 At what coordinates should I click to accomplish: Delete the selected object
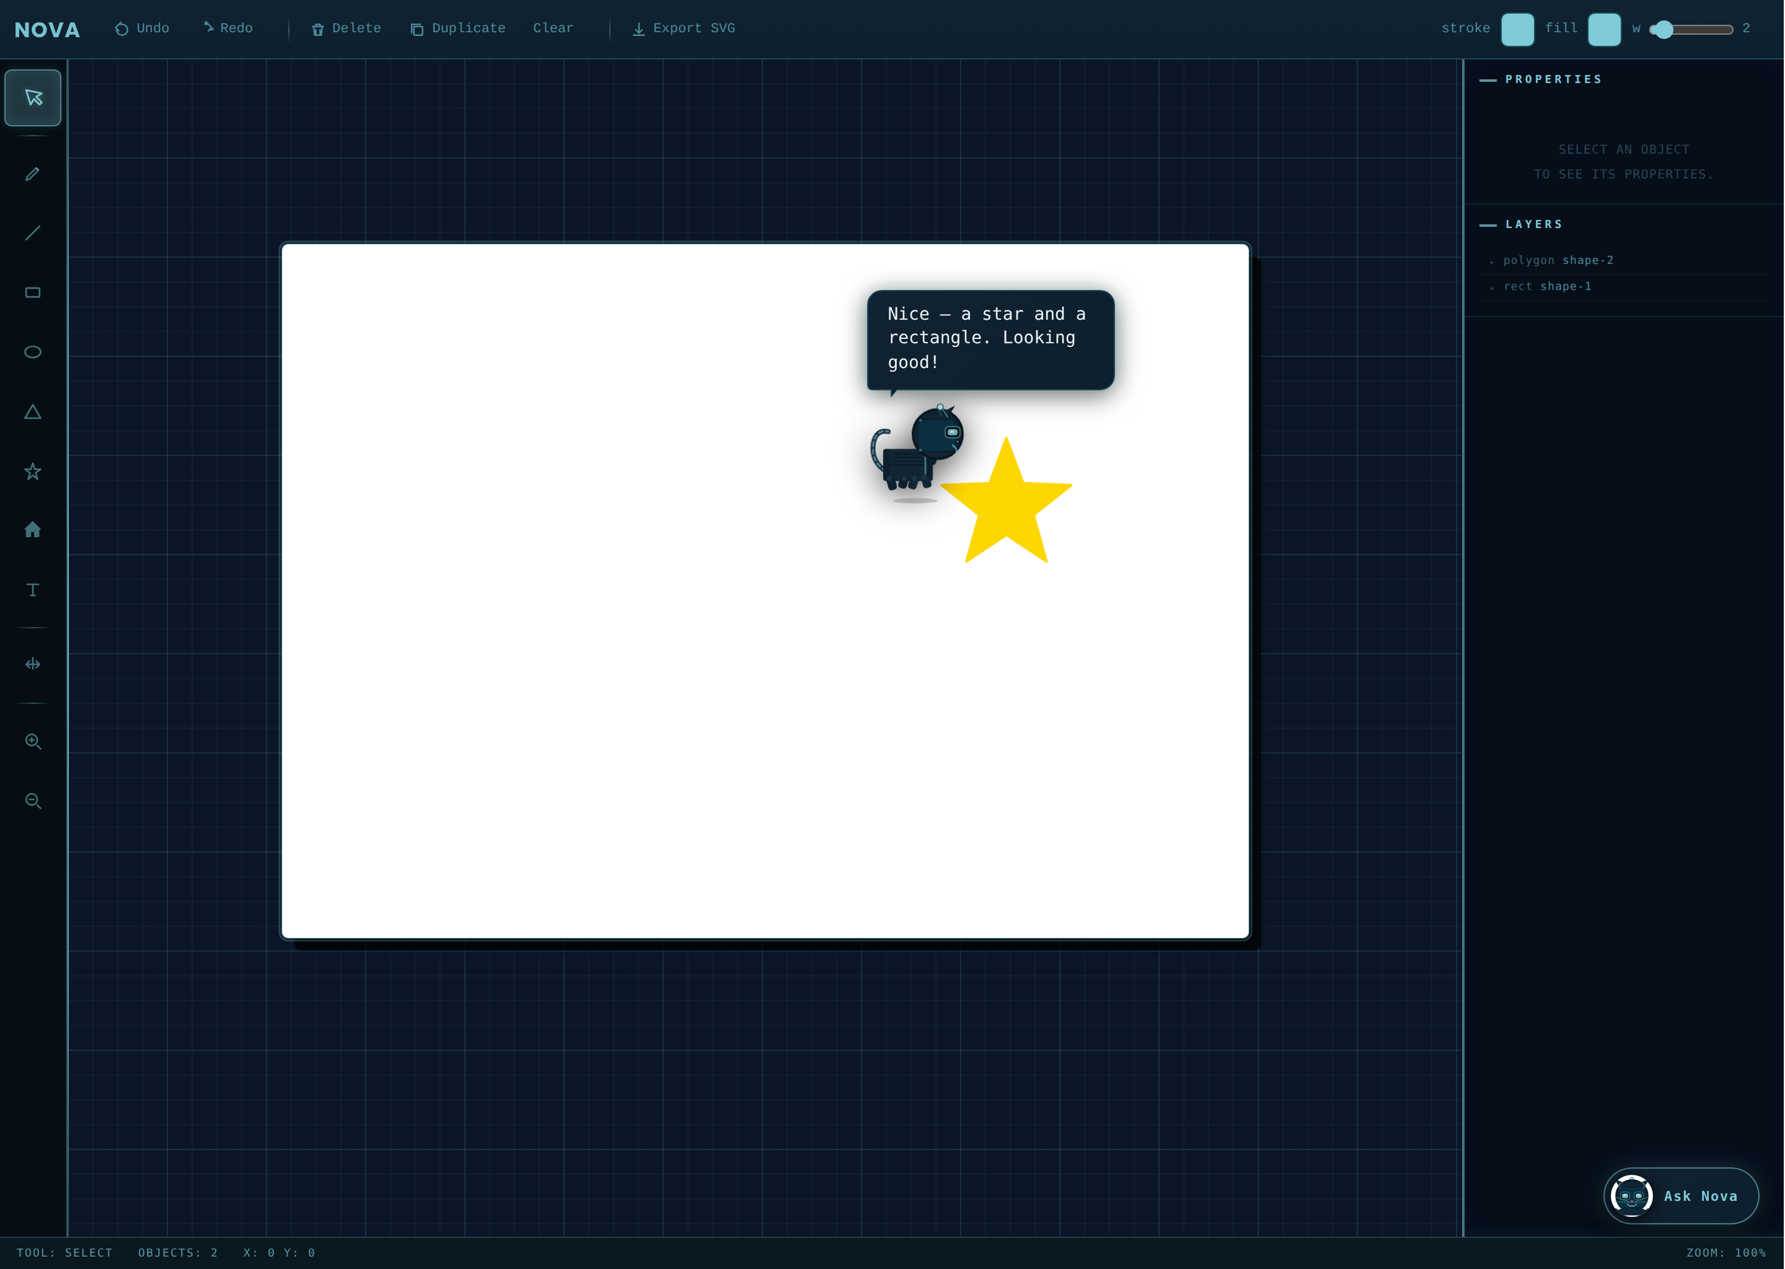[346, 28]
